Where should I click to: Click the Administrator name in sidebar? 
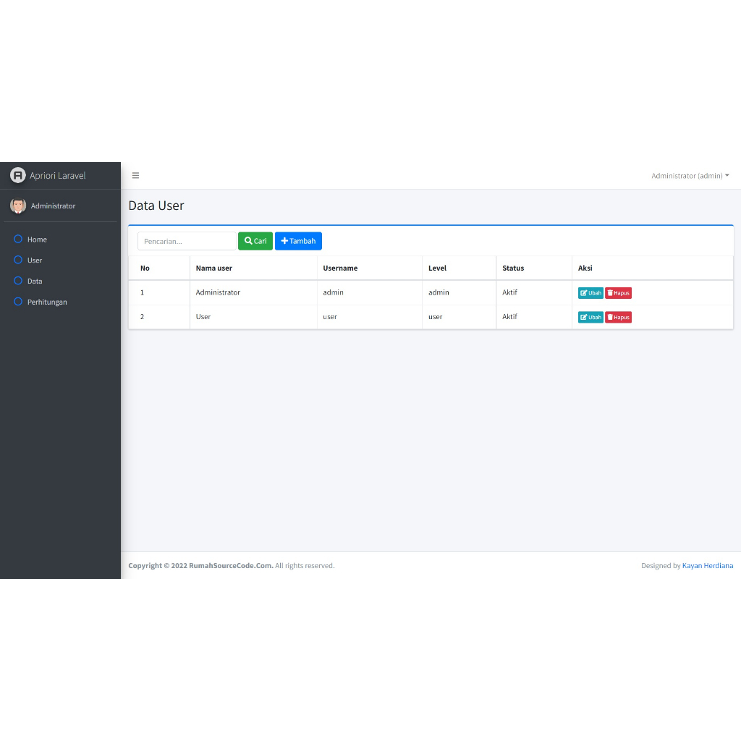pos(53,206)
